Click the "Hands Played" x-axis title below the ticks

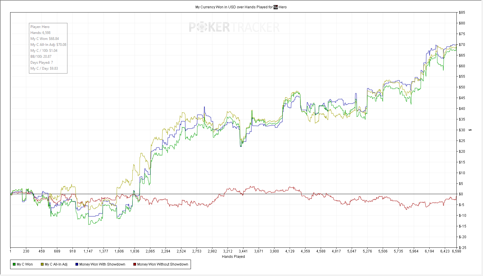[233, 257]
